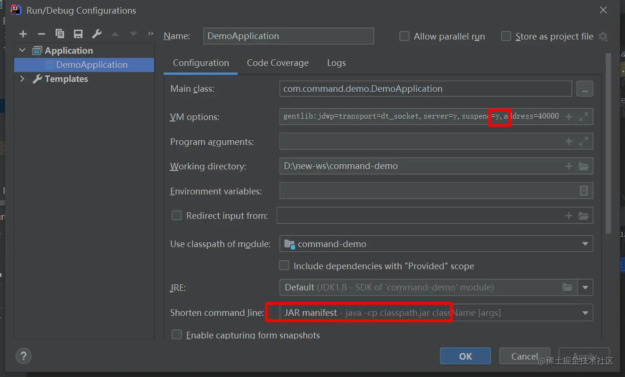Open the Logs tab

tap(337, 63)
